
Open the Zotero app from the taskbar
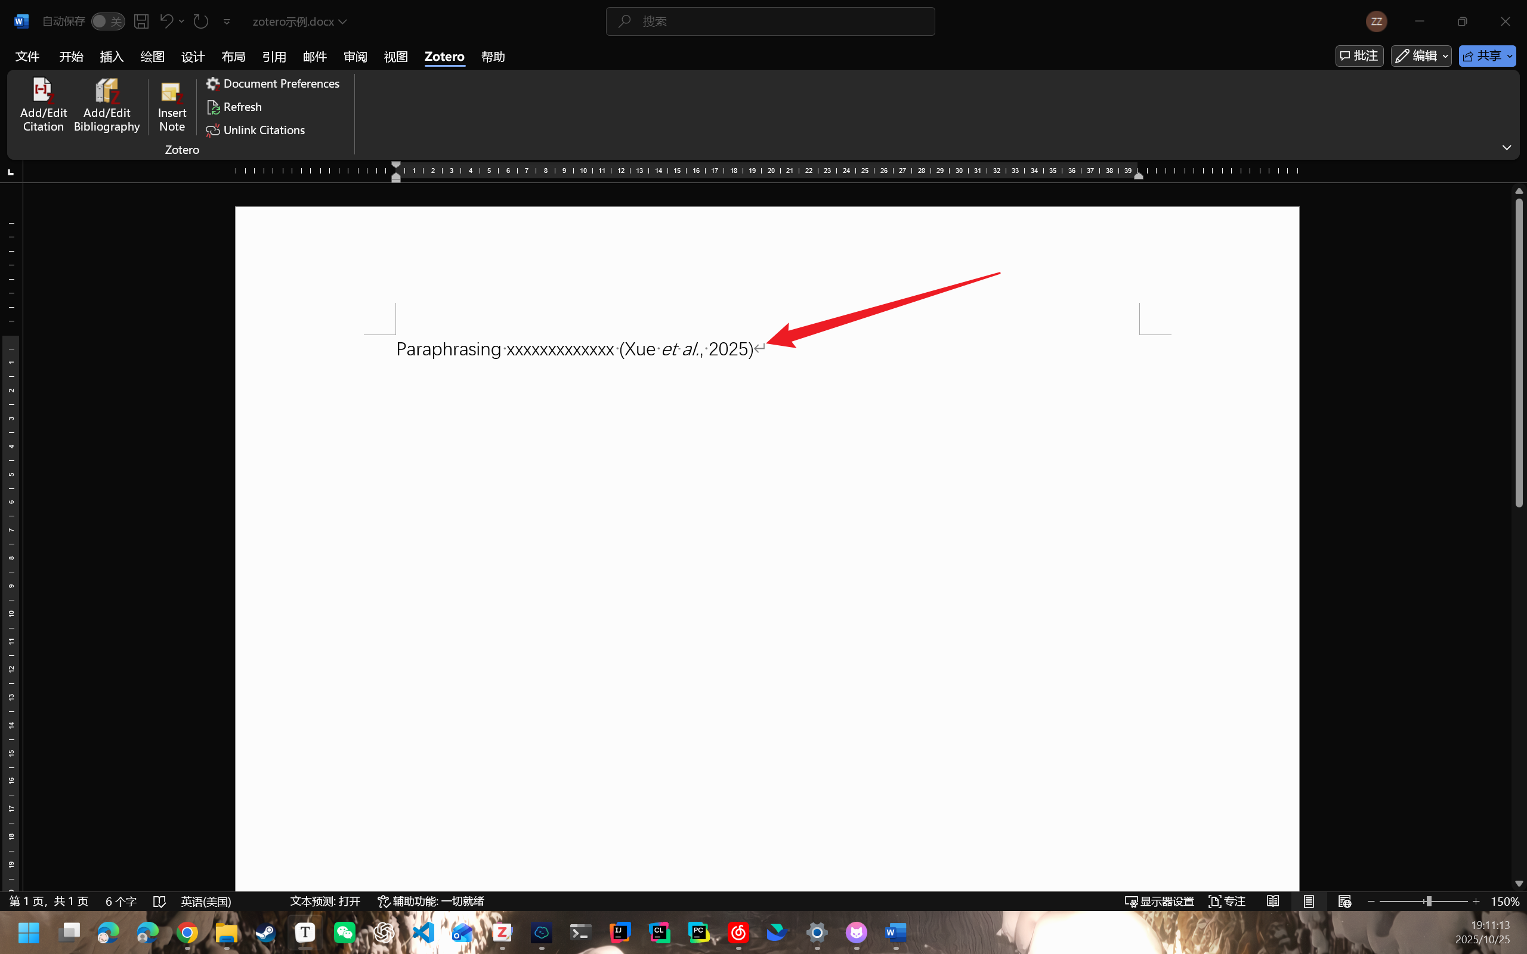click(x=502, y=932)
